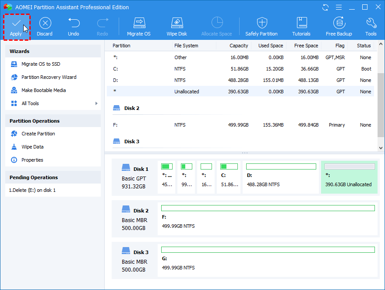Sort by Used Space column header
This screenshot has width=385, height=290.
[271, 46]
